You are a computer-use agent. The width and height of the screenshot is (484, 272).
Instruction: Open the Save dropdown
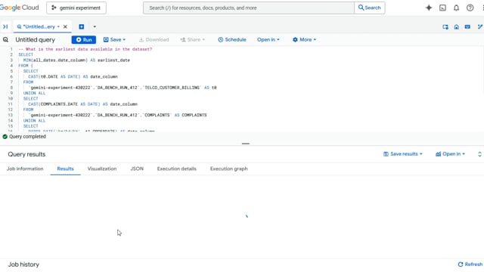point(114,39)
